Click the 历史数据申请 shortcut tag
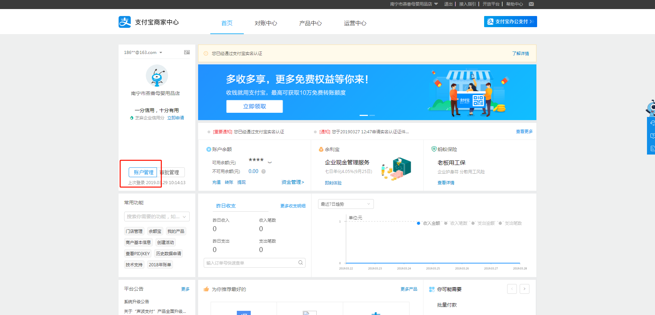The image size is (655, 315). (168, 253)
